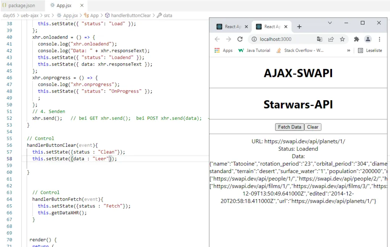Open the Chrome profile avatar

[368, 39]
